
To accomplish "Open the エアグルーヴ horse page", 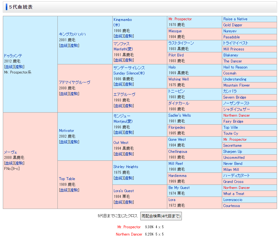I will tap(124, 94).
